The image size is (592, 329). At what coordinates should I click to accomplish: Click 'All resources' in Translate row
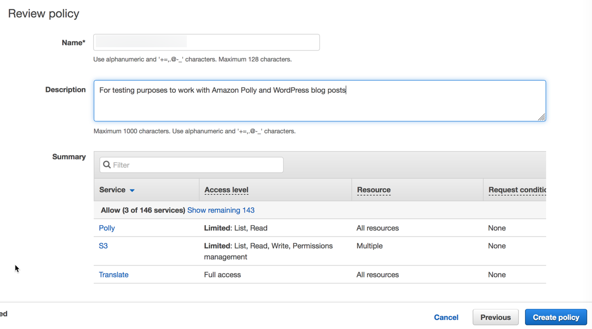pyautogui.click(x=377, y=275)
